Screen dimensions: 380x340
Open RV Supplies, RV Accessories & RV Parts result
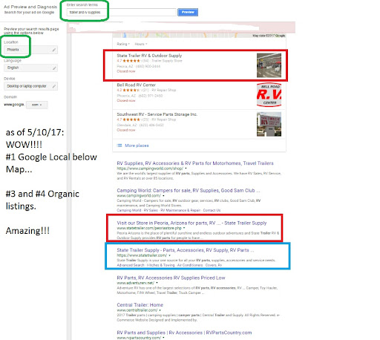tap(195, 163)
